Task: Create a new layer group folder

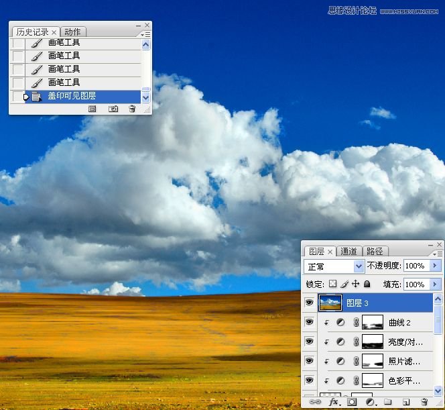Action: (x=387, y=402)
